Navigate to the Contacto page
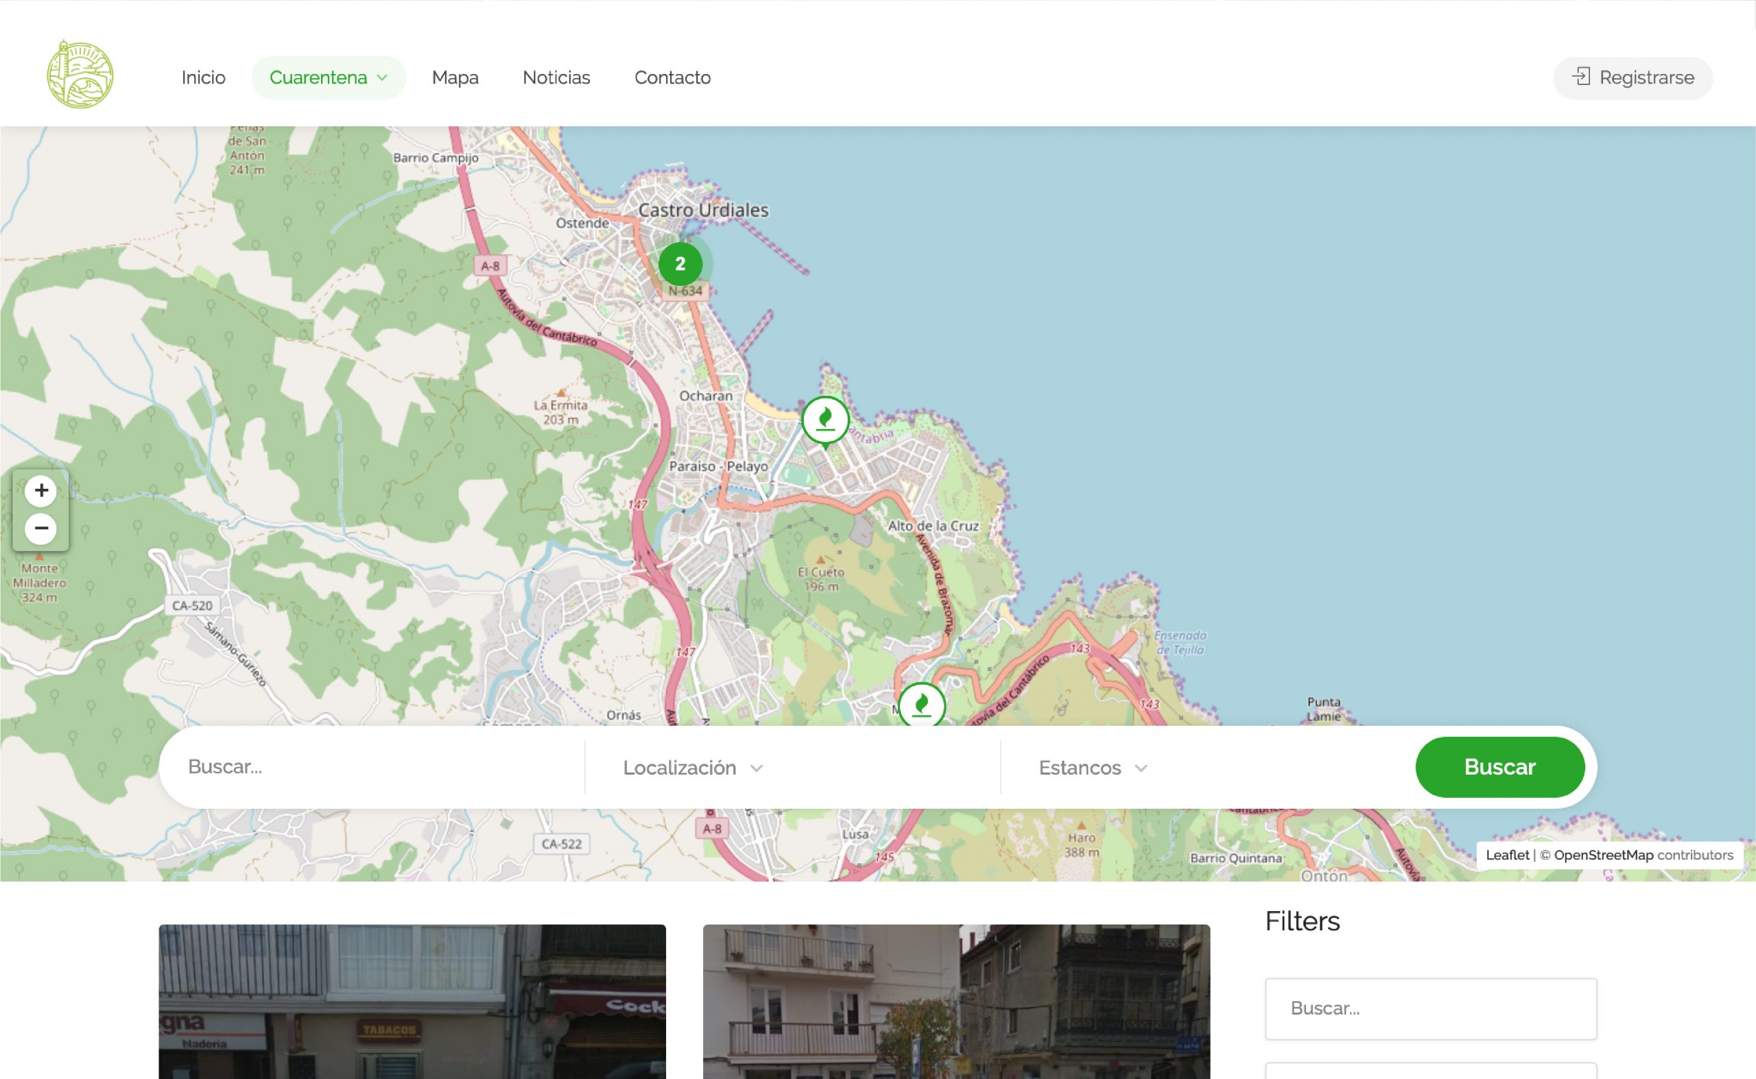The height and width of the screenshot is (1079, 1756). (673, 77)
